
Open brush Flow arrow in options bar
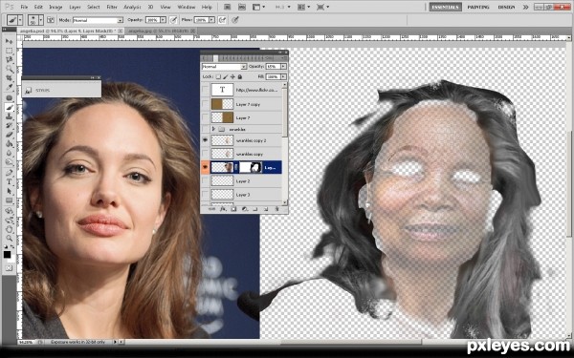[x=211, y=20]
